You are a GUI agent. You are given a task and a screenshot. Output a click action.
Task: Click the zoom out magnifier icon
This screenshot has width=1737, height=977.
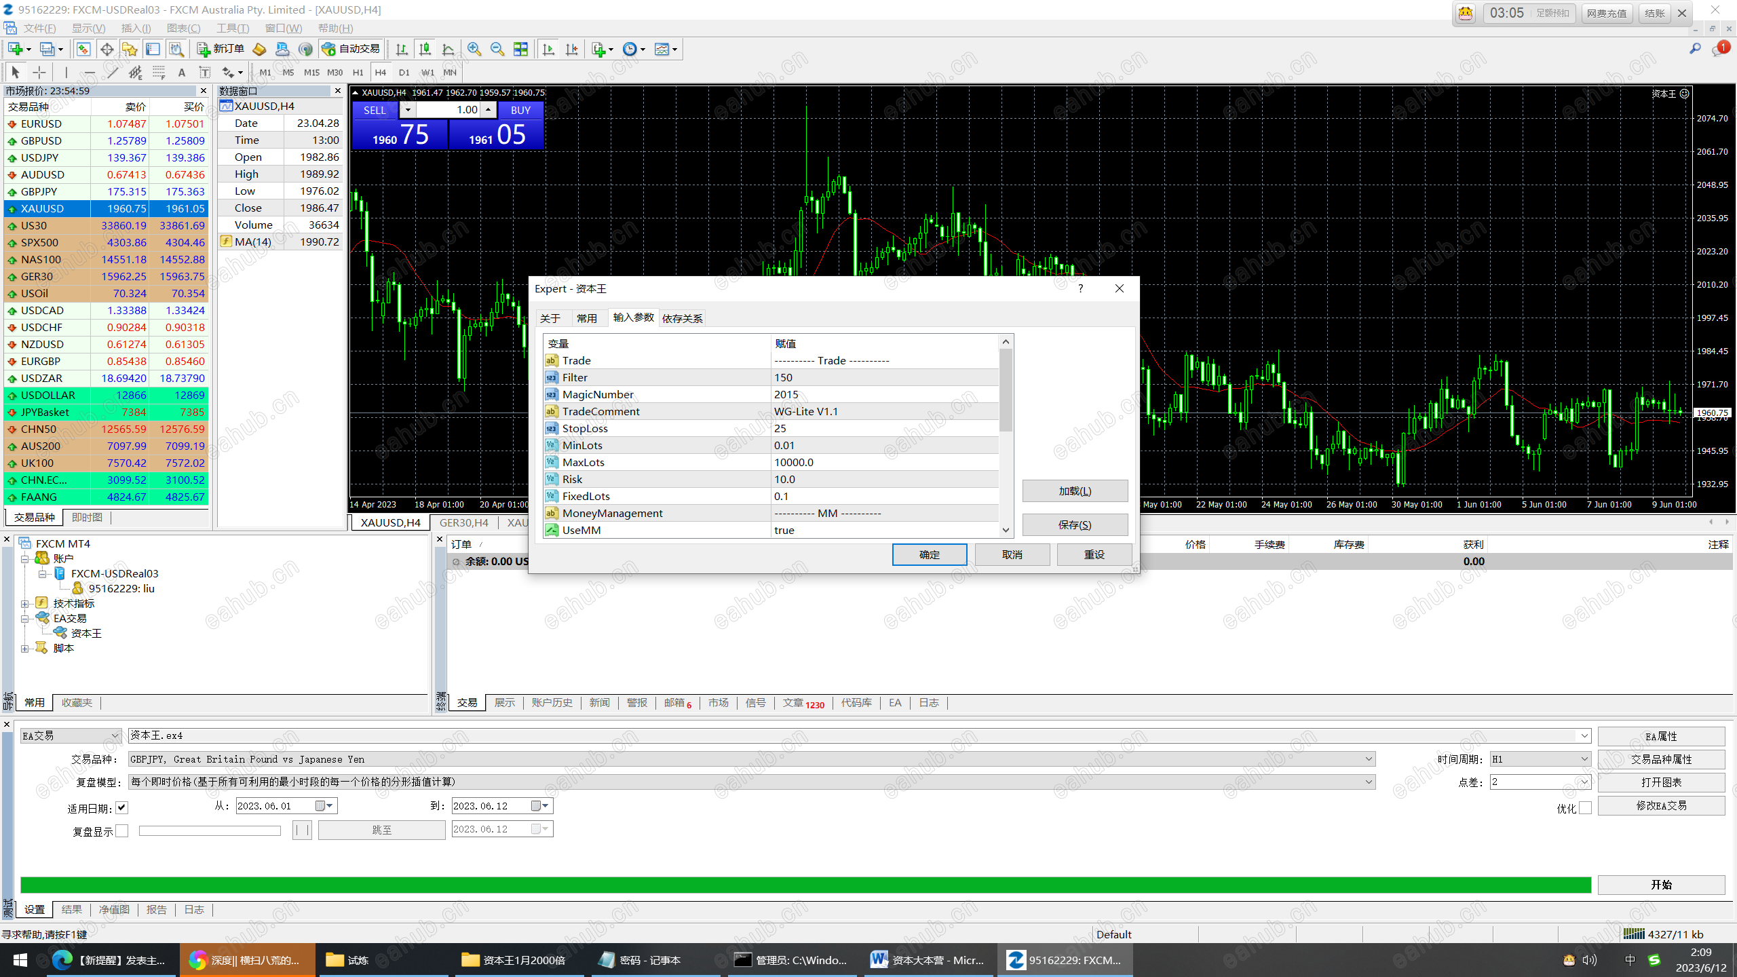[x=497, y=49]
